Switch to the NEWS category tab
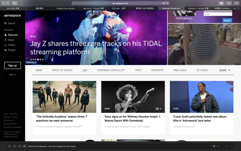241x151 pixels. (39, 70)
